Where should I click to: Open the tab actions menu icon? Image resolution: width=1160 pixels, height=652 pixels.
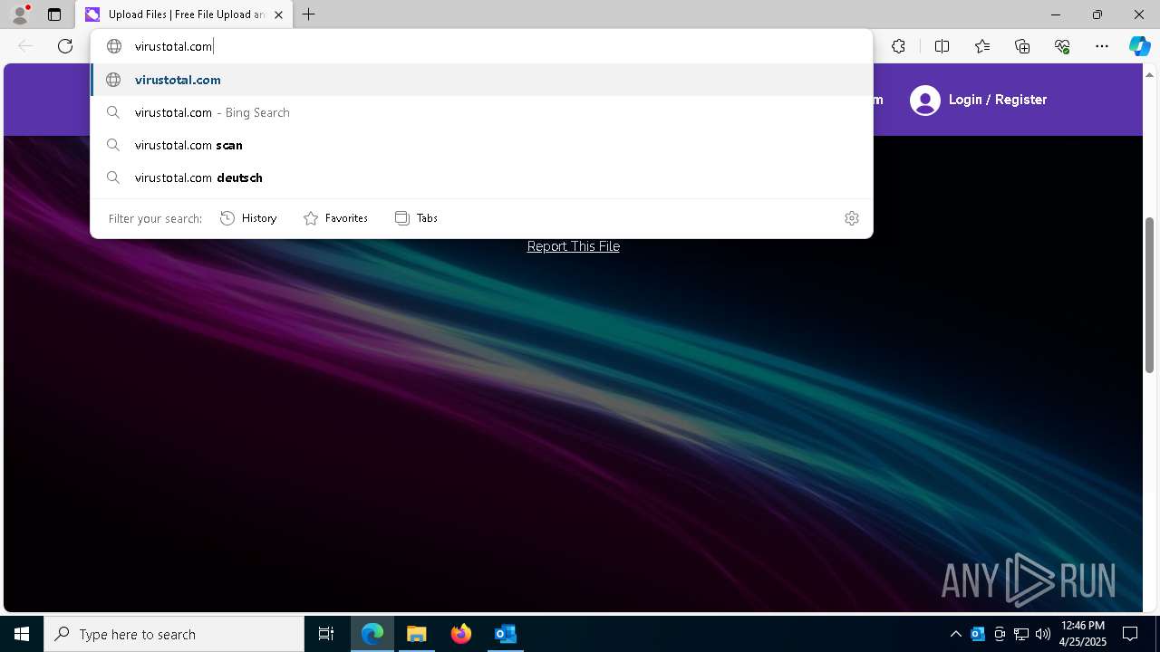[x=54, y=14]
